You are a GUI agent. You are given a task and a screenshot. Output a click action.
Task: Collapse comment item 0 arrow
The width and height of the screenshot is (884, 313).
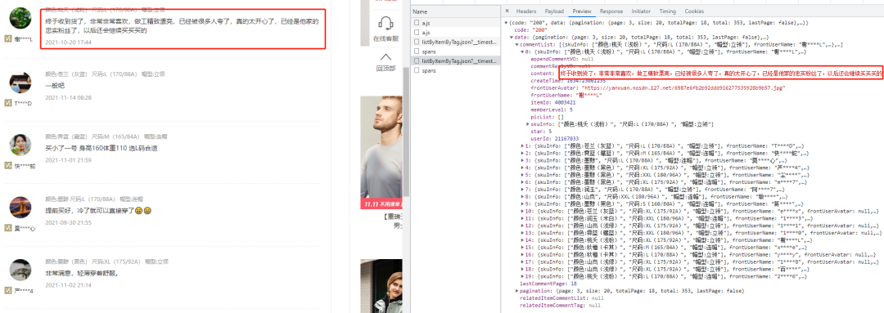pos(522,51)
